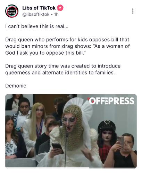
Task: Click the paragraph quoting "As a woman of God"
Action: pos(67,46)
